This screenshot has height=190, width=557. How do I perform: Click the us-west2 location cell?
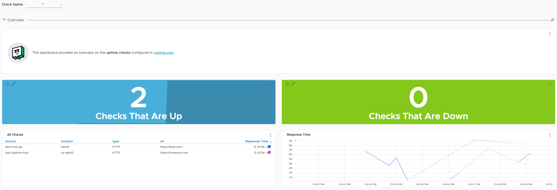click(x=67, y=153)
